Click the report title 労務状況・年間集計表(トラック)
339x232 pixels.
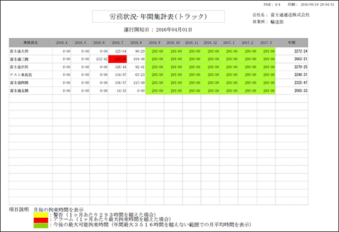point(158,17)
